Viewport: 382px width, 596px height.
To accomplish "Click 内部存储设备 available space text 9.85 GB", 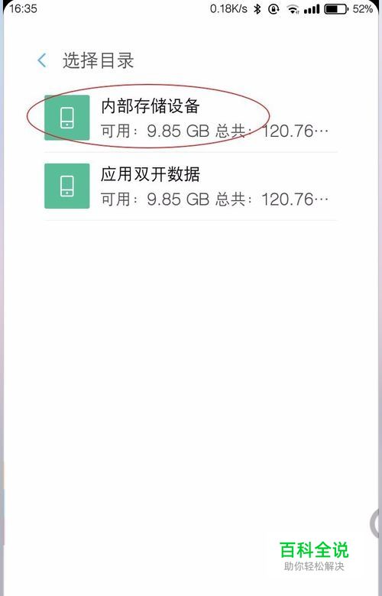I will (x=178, y=131).
